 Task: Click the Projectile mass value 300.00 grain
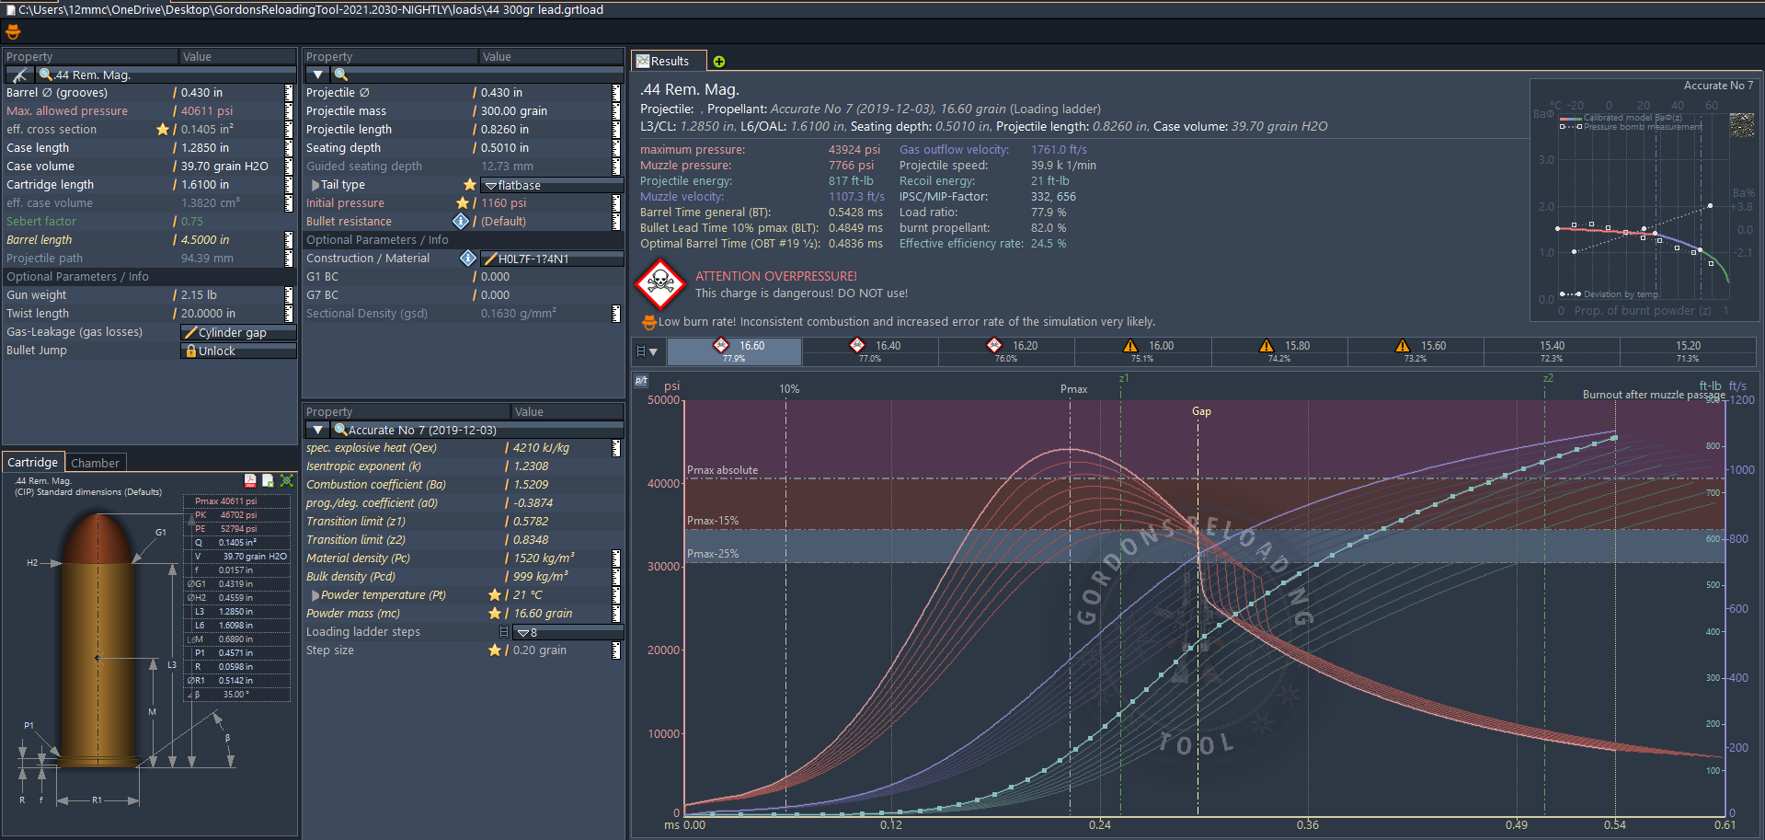tap(514, 111)
